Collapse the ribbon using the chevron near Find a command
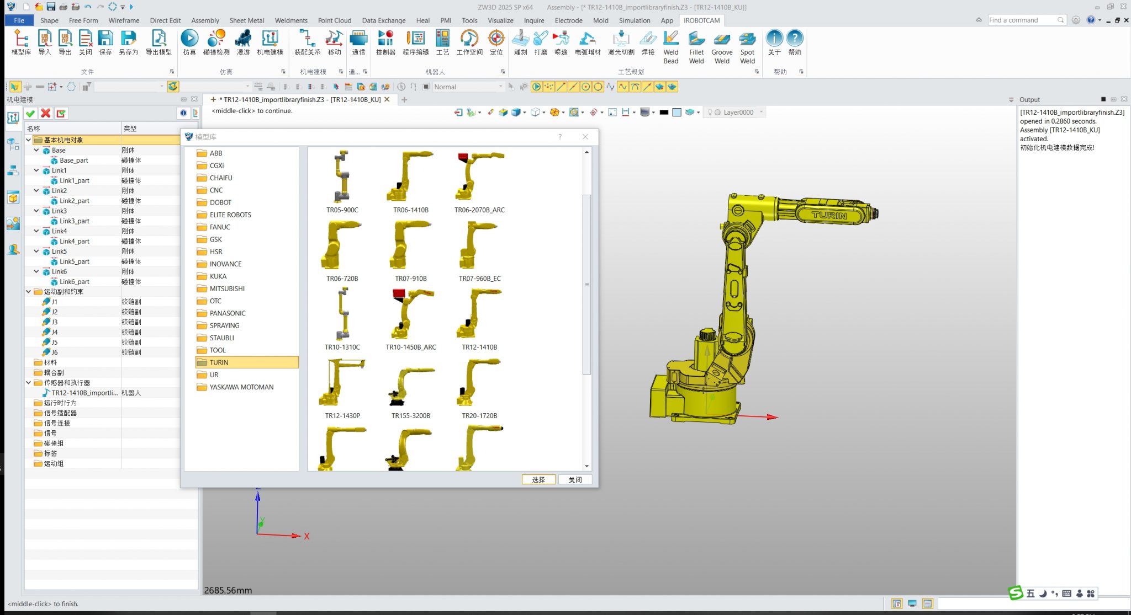This screenshot has height=615, width=1131. point(979,20)
